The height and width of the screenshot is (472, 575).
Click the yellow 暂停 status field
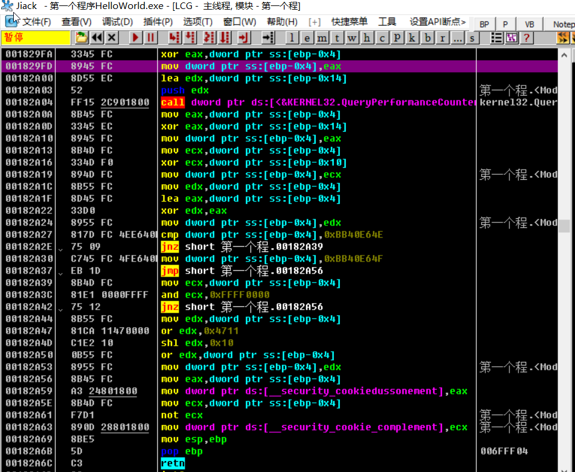pyautogui.click(x=35, y=37)
